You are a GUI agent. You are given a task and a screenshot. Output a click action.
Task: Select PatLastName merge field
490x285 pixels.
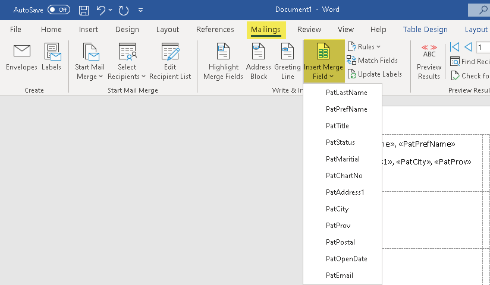click(347, 93)
